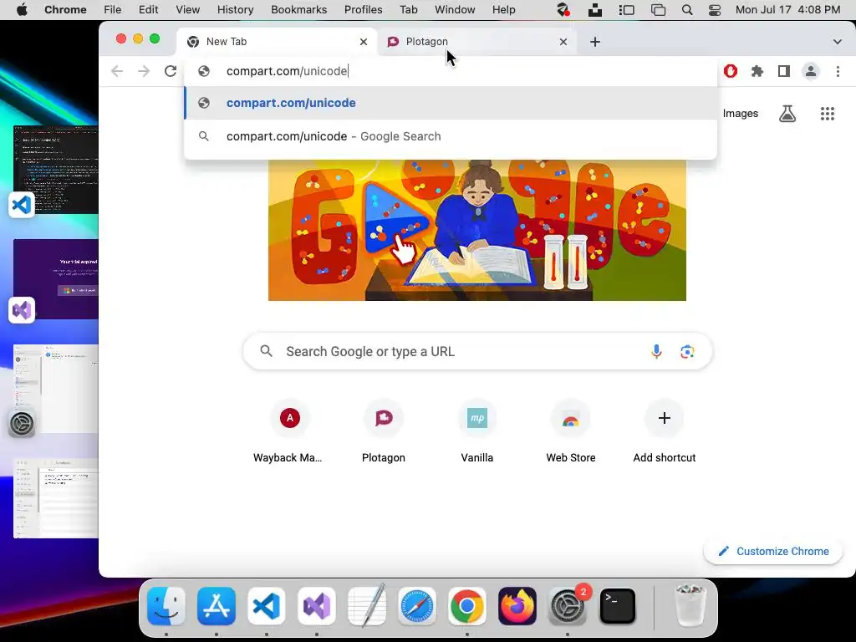This screenshot has width=856, height=642.
Task: Start voice search with microphone icon
Action: (657, 352)
